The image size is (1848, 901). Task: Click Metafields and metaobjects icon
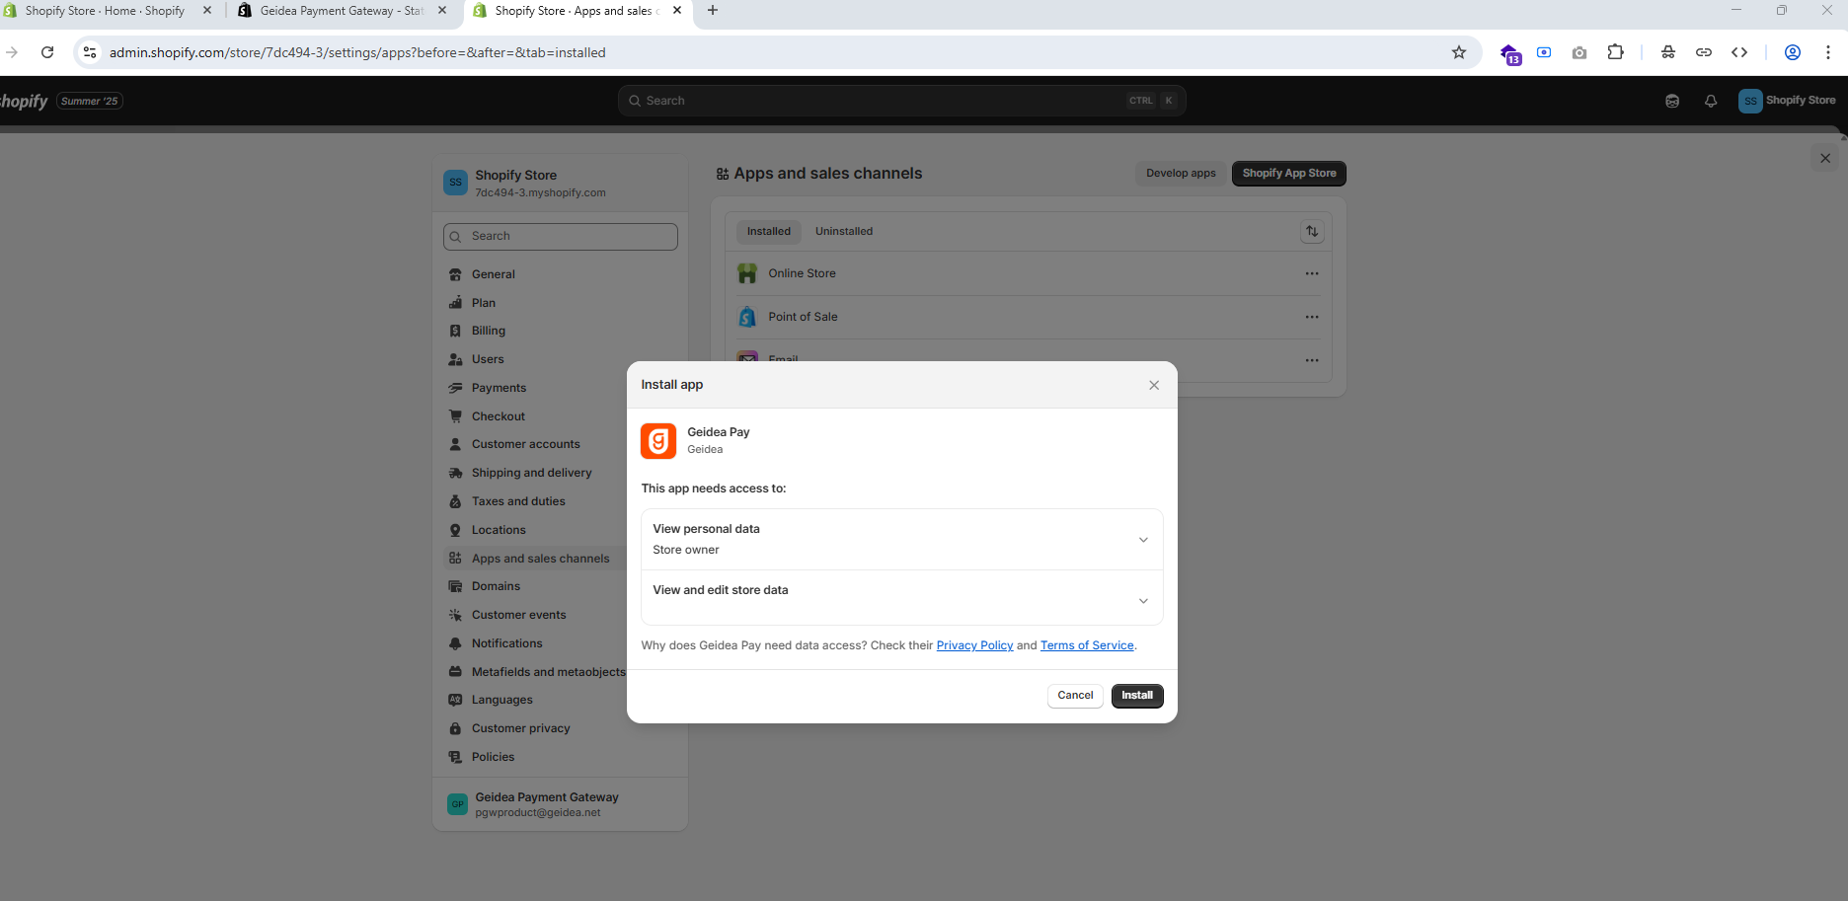click(x=455, y=672)
